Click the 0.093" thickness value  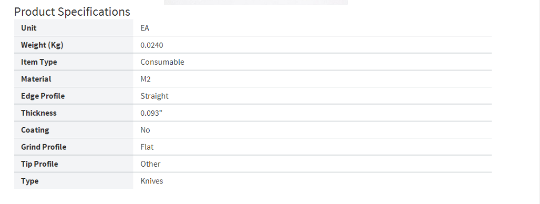coord(151,113)
